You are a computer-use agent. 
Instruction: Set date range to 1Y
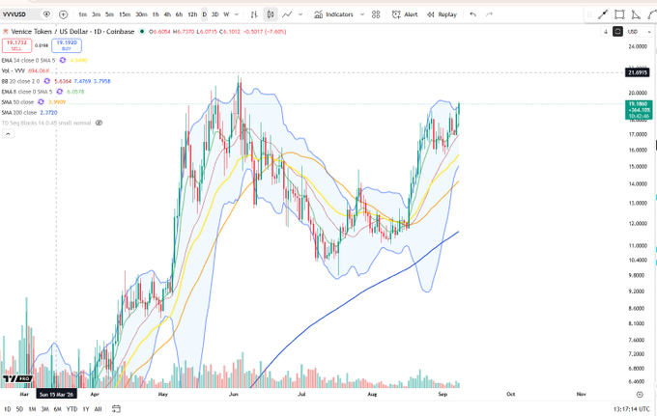coord(86,409)
